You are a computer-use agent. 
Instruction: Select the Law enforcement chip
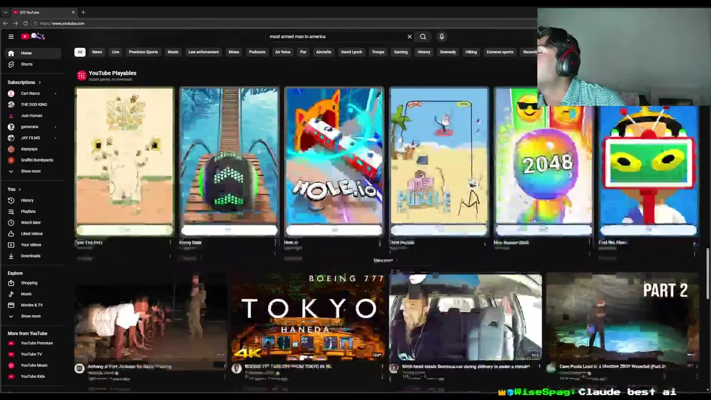203,52
